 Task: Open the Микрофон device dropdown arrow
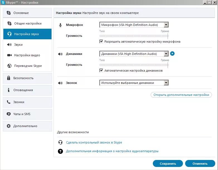(x=166, y=25)
